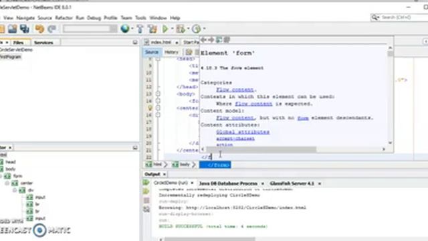
Task: Click the Save All toolbar icon
Action: [x=25, y=29]
